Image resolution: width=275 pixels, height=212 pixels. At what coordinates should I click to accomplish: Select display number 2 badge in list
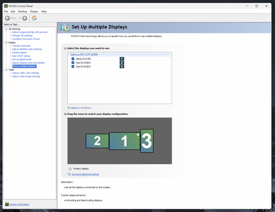[x=122, y=63]
